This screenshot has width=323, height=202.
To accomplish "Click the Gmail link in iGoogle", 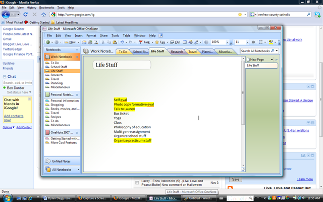I will (7, 39).
